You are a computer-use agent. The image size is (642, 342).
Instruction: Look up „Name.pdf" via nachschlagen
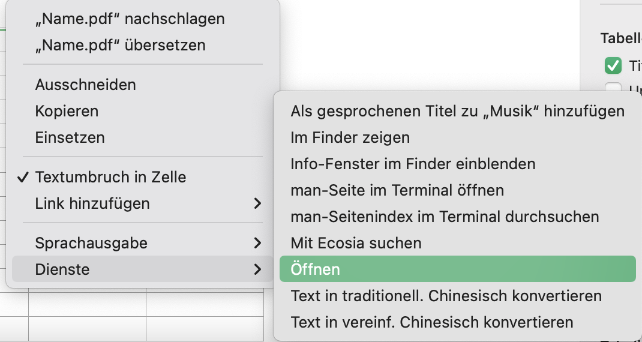[130, 19]
